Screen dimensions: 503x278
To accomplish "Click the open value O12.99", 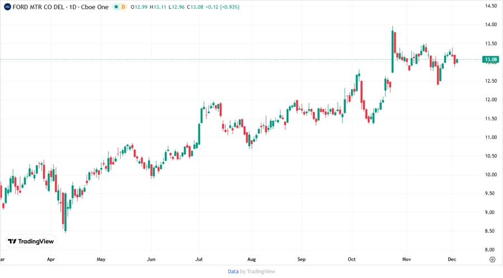I will [x=139, y=7].
